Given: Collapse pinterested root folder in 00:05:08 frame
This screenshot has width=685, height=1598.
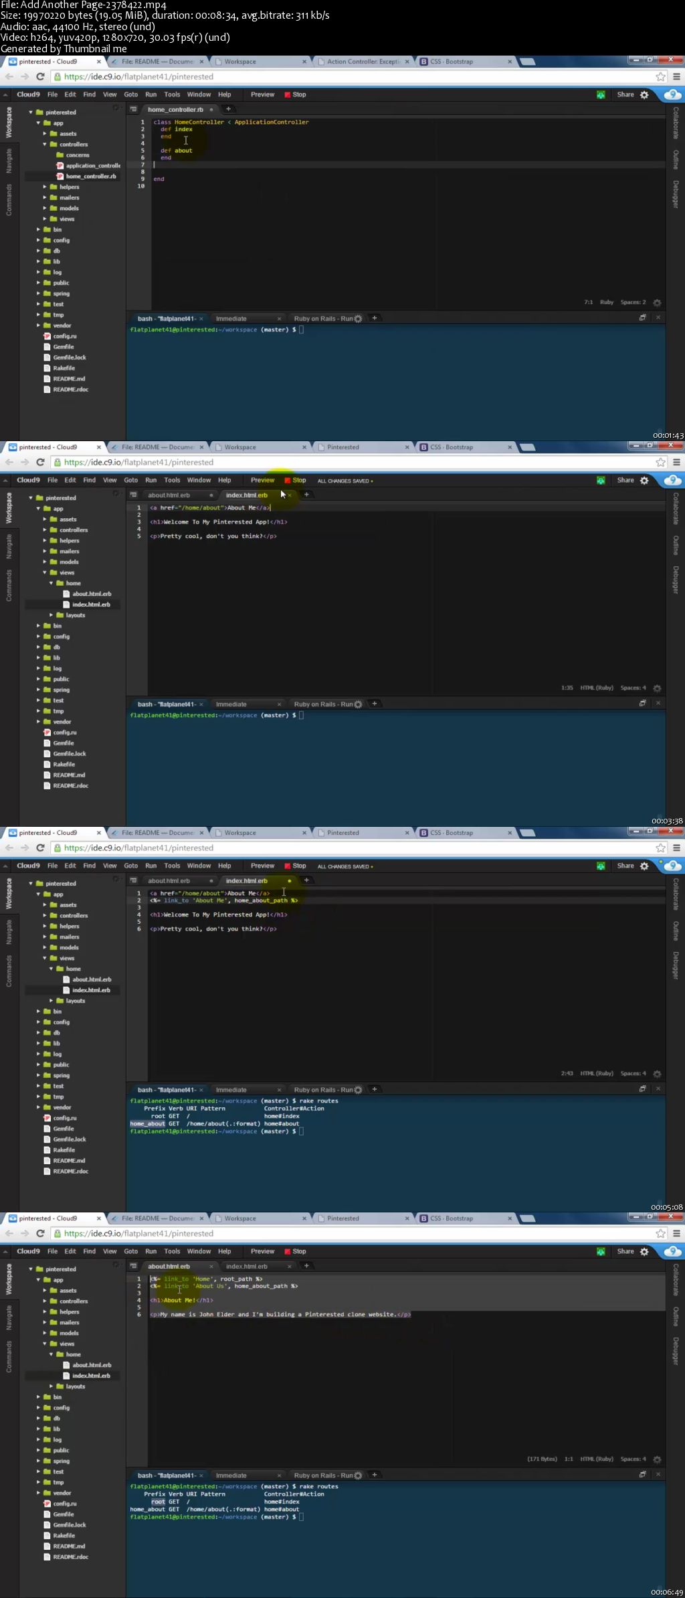Looking at the screenshot, I should pos(31,884).
